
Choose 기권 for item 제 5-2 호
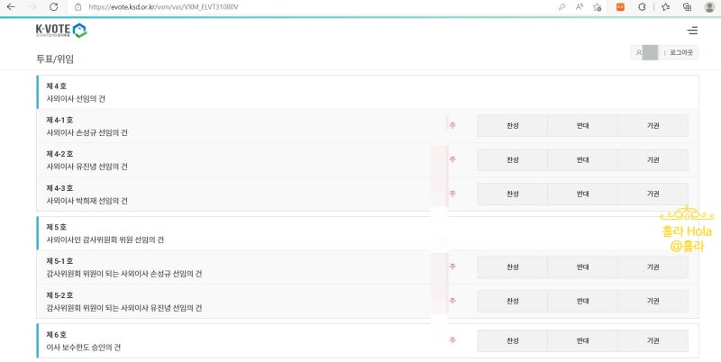(x=653, y=302)
